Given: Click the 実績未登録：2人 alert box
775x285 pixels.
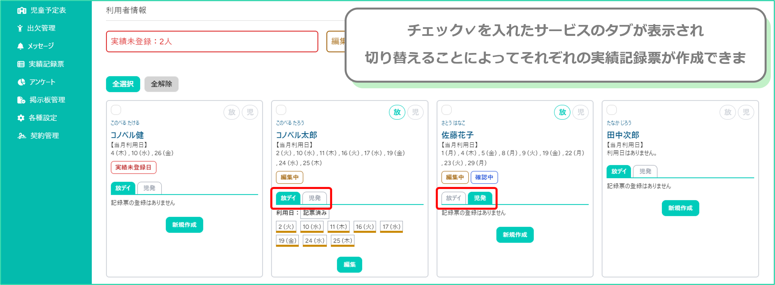Looking at the screenshot, I should [212, 41].
